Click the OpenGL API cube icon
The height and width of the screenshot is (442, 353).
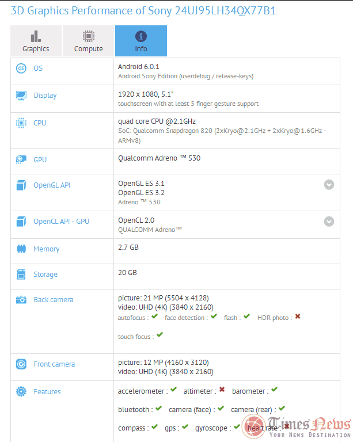point(21,185)
